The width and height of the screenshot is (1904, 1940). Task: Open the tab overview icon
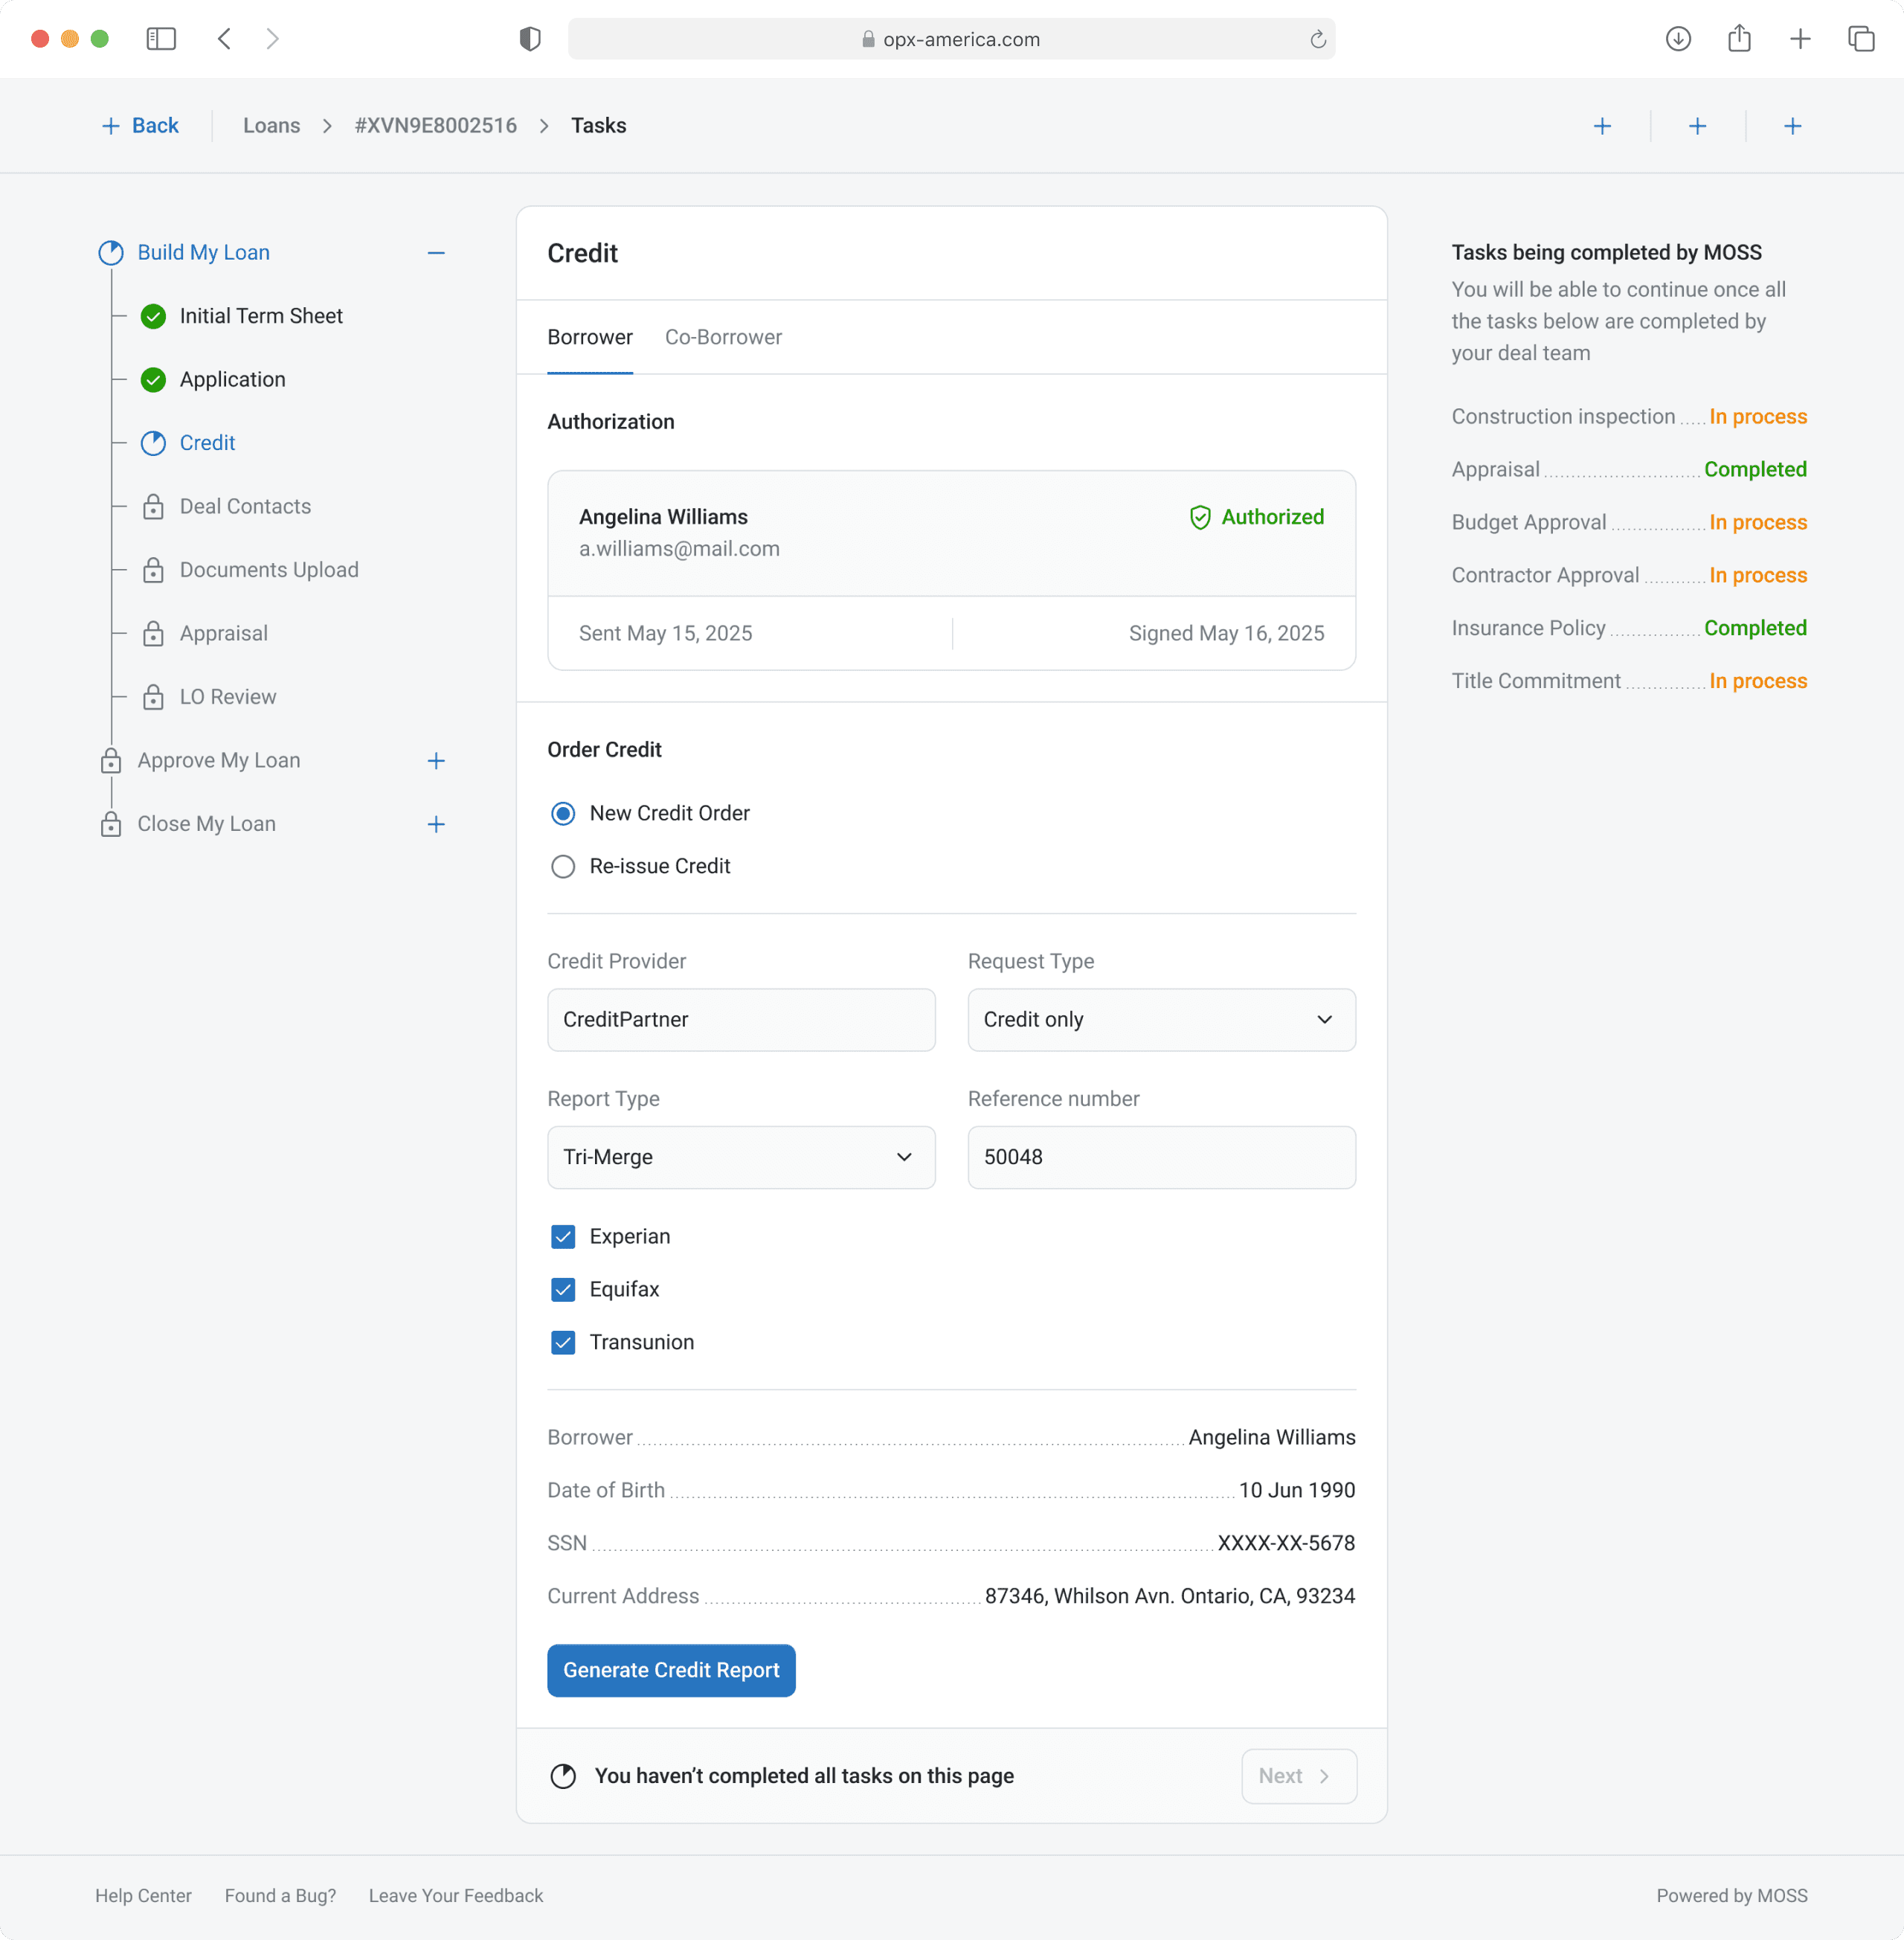click(1860, 39)
